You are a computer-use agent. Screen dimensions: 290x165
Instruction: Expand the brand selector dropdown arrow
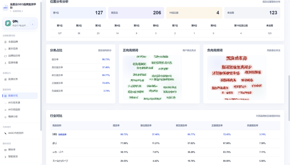32,24
